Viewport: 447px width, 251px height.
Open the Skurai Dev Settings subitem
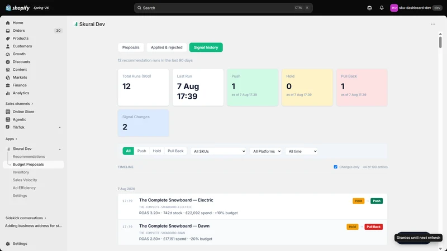point(20,196)
